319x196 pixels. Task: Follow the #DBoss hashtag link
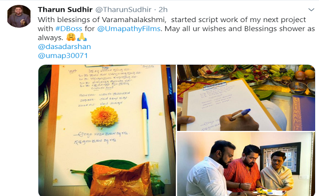tap(69, 28)
